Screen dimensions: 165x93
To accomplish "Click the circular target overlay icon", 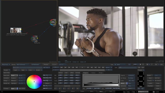I will click(147, 65).
